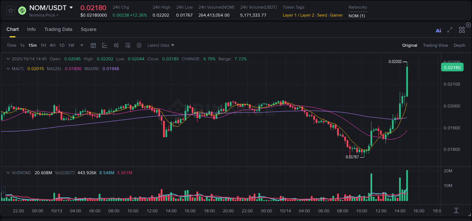Select the candlestick display icon
The image size is (472, 221).
116,45
